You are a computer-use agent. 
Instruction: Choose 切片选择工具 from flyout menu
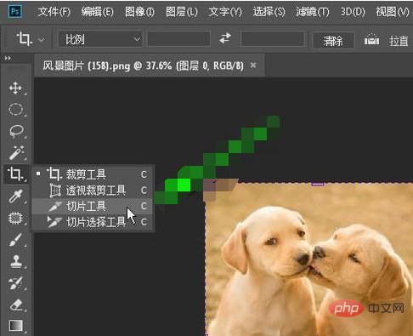coord(93,222)
